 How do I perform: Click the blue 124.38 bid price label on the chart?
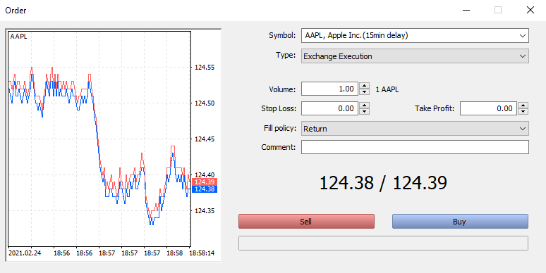pyautogui.click(x=205, y=189)
